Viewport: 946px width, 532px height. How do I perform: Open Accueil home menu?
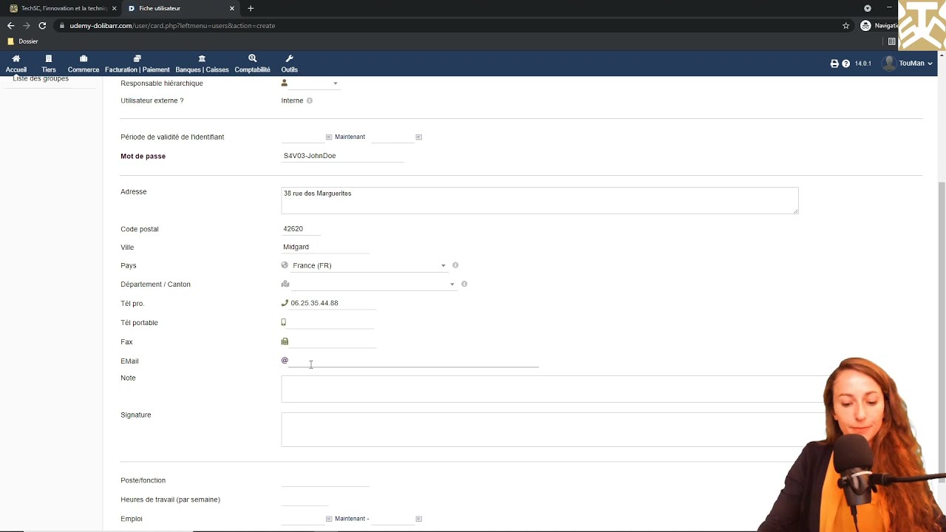point(16,64)
